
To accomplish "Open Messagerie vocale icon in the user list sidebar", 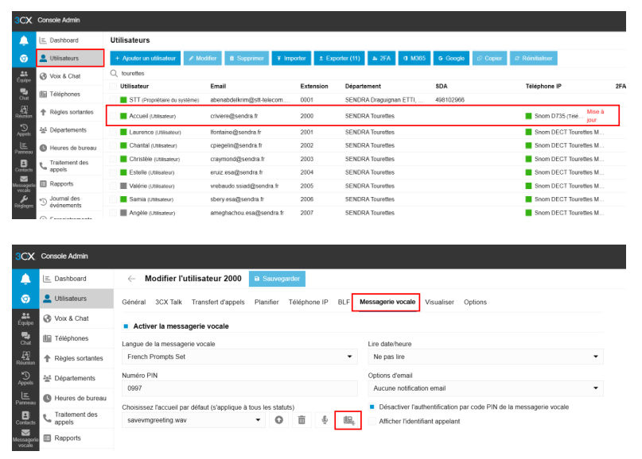I will coord(24,184).
